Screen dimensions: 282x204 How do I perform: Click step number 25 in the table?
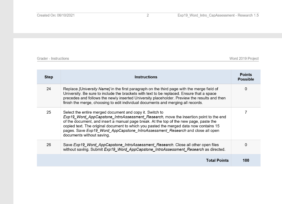(x=48, y=112)
